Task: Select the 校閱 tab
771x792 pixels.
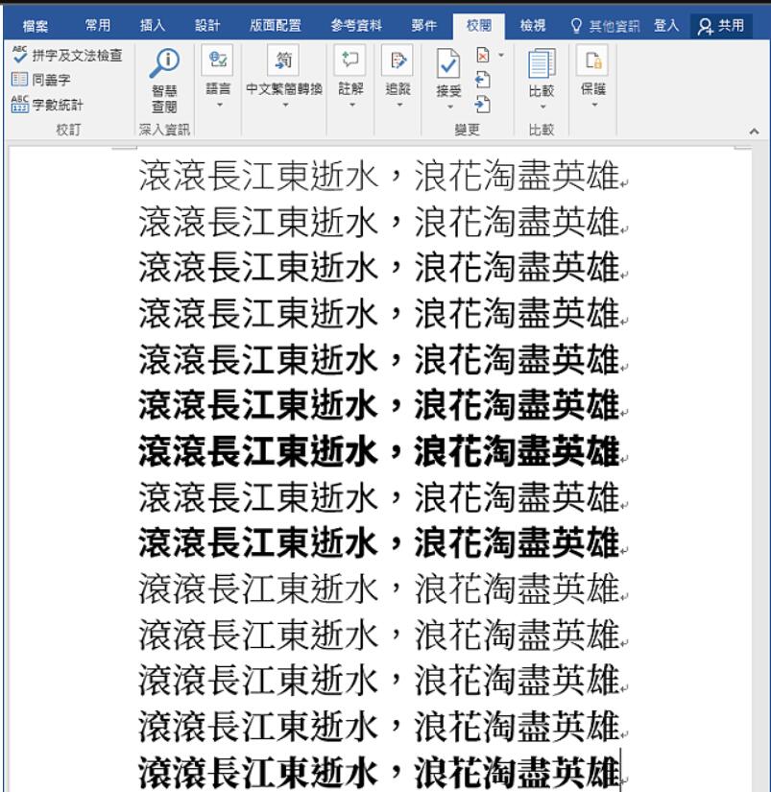Action: pos(479,25)
